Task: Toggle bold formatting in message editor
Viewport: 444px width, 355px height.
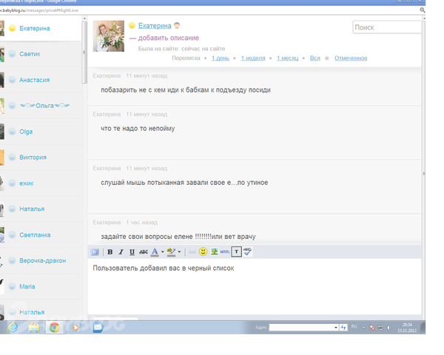Action: [x=110, y=251]
